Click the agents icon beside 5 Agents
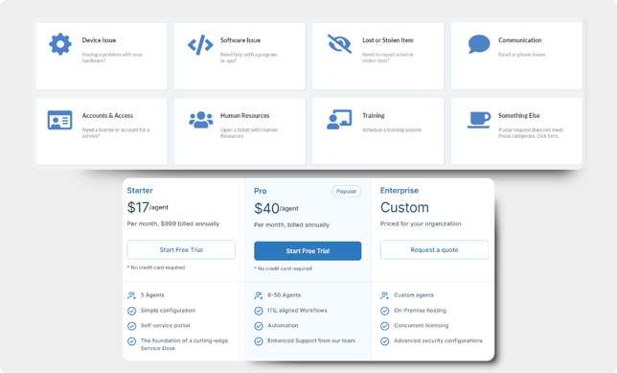This screenshot has height=373, width=617. 131,295
